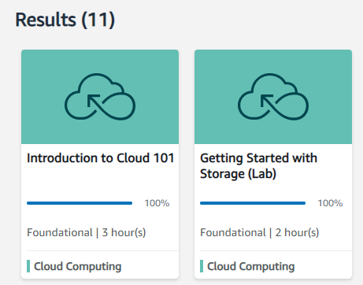Click arrow inside first card's cloud icon
The width and height of the screenshot is (363, 285).
pos(94,101)
